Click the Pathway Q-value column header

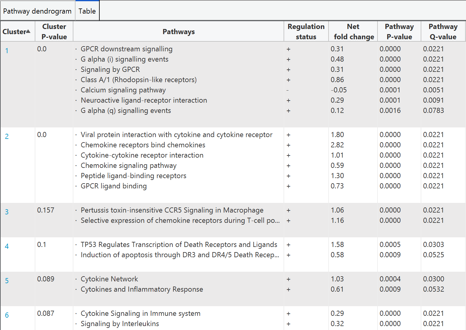pyautogui.click(x=443, y=31)
